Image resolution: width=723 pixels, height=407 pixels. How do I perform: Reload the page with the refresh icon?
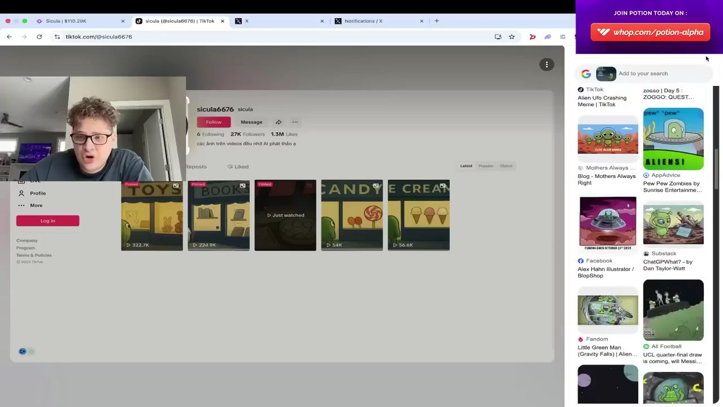[x=39, y=37]
